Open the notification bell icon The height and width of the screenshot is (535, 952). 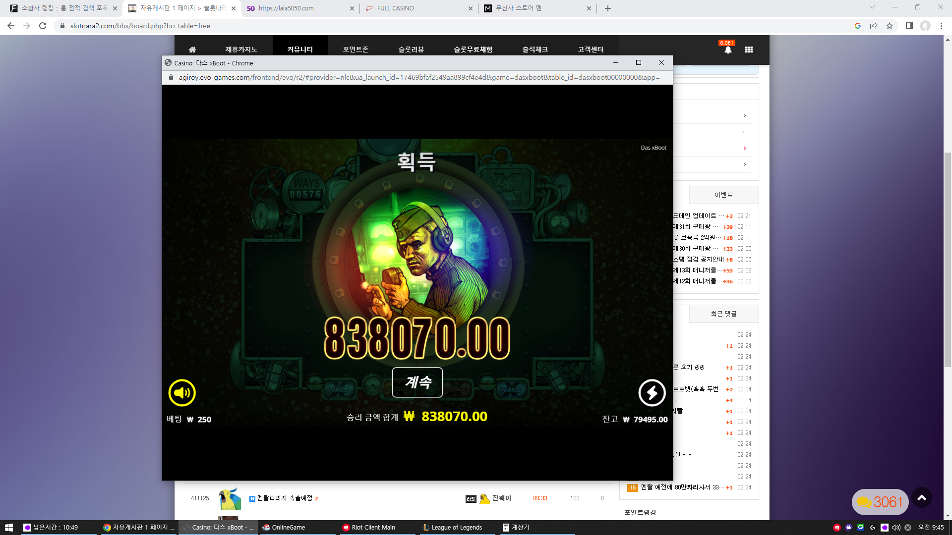click(x=728, y=50)
